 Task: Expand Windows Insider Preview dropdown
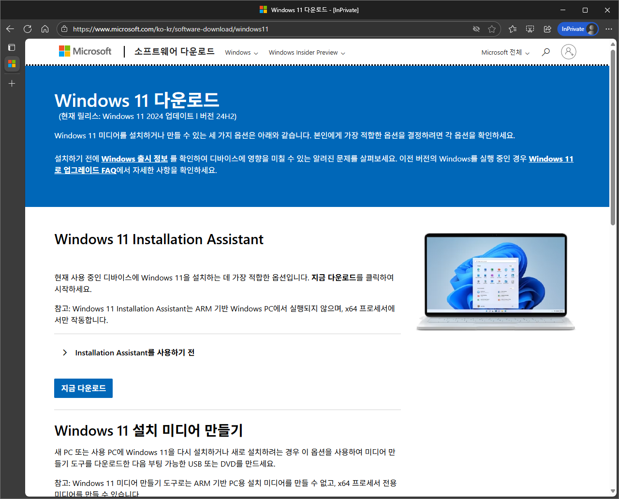click(307, 52)
